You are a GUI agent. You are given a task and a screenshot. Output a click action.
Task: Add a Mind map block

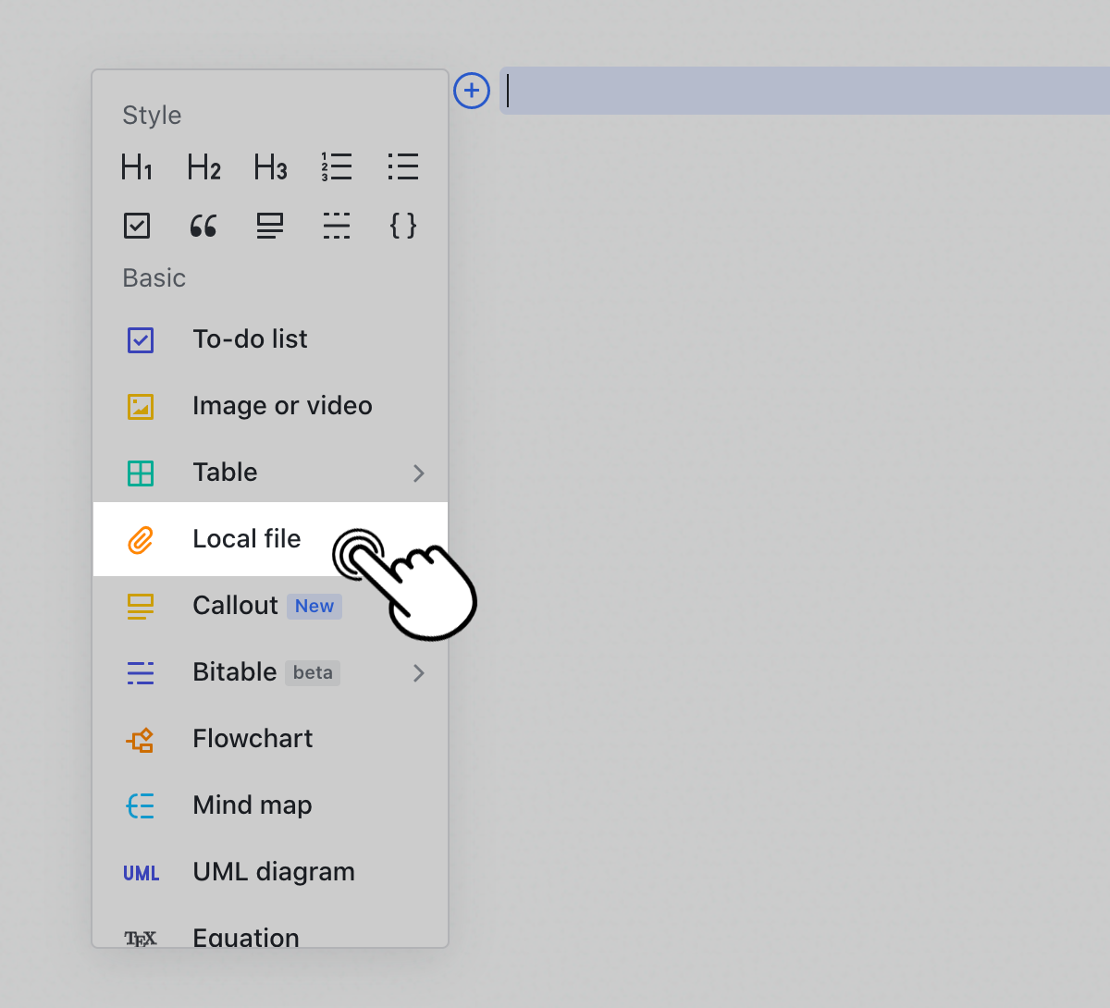[252, 805]
